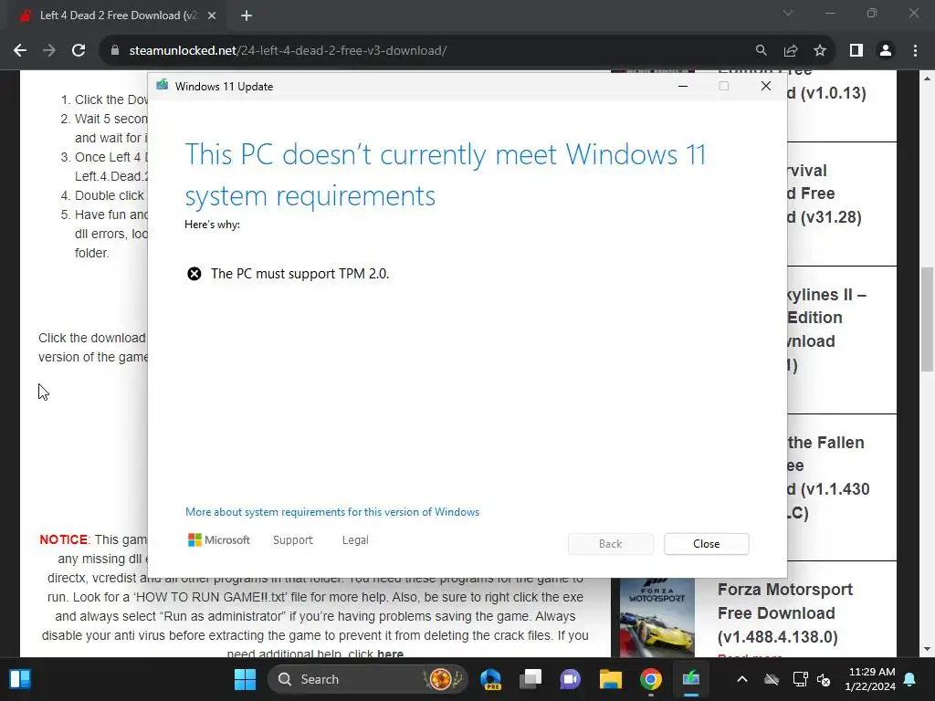Click the page scrollbar thumb in Chrome
Viewport: 935px width, 701px height.
point(927,319)
